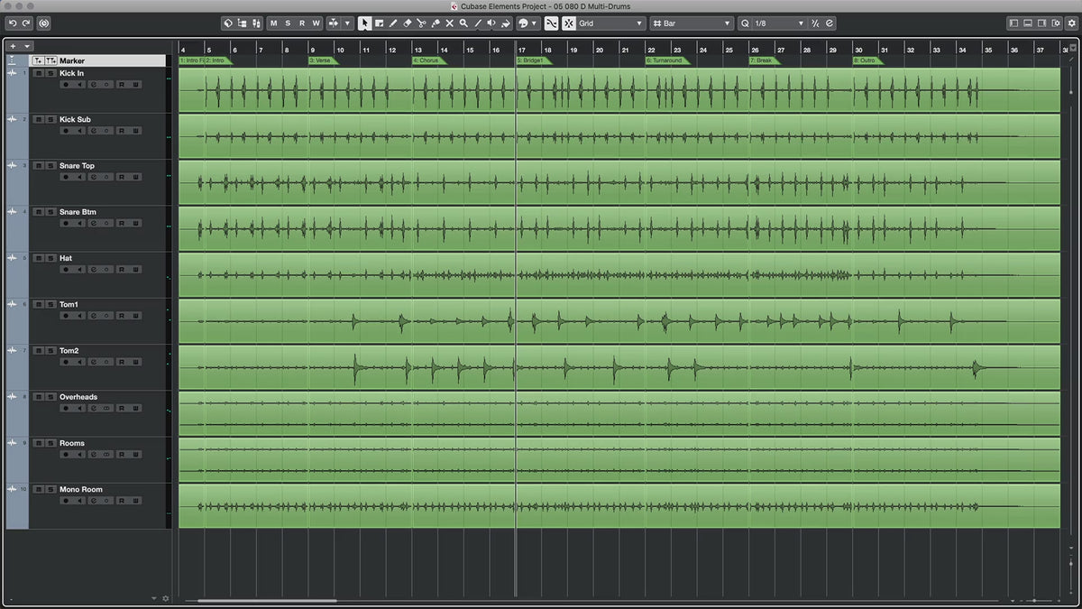
Task: Select the Scissors split tool
Action: (421, 23)
